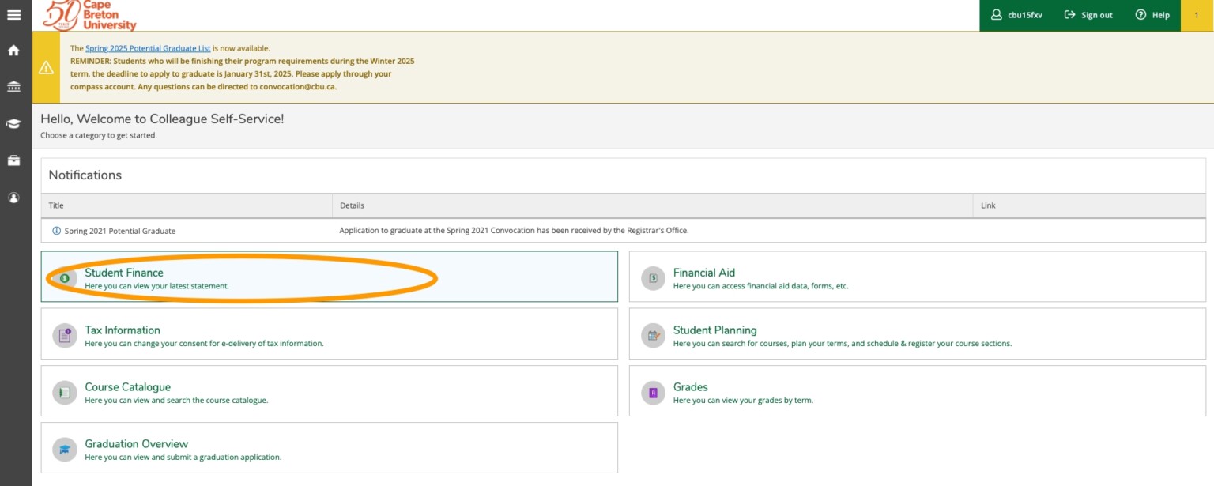Click the Tax Information document icon
Image resolution: width=1214 pixels, height=486 pixels.
click(65, 336)
